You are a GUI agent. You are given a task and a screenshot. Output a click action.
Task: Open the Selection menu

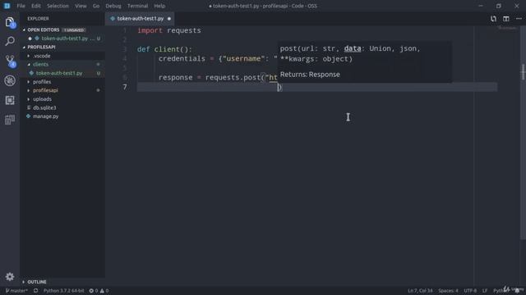pos(58,6)
